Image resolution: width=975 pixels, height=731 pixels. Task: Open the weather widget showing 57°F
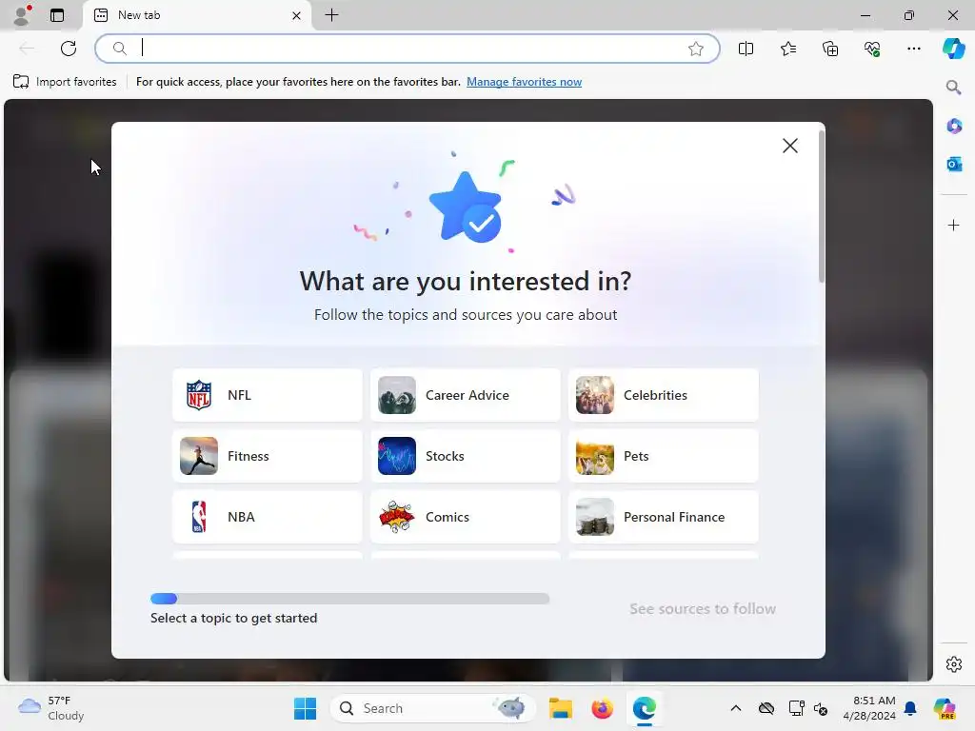click(51, 708)
